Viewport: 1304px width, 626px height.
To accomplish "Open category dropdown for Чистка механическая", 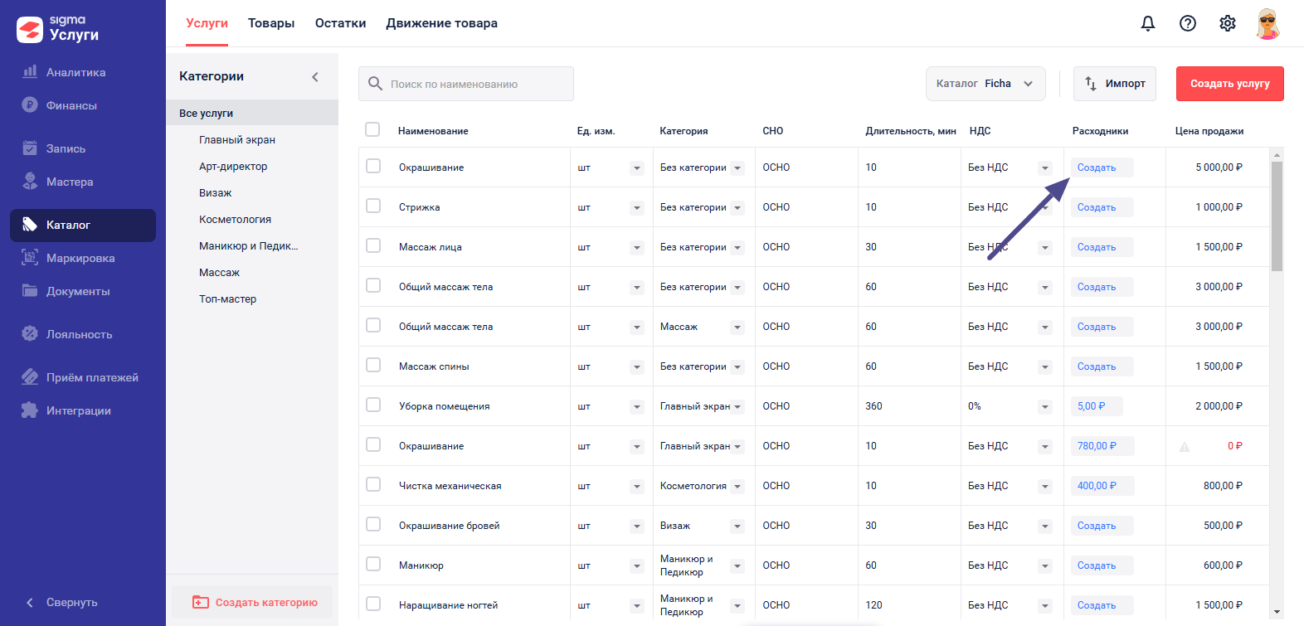I will pyautogui.click(x=737, y=487).
